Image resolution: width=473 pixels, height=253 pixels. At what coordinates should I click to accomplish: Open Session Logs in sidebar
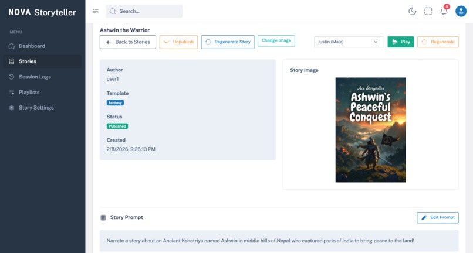42,77
